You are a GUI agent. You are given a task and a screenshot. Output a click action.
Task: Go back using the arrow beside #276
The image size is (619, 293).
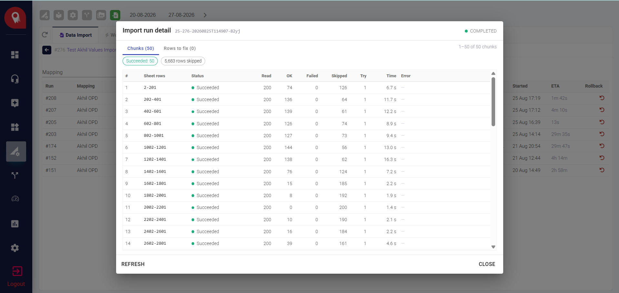tap(47, 50)
